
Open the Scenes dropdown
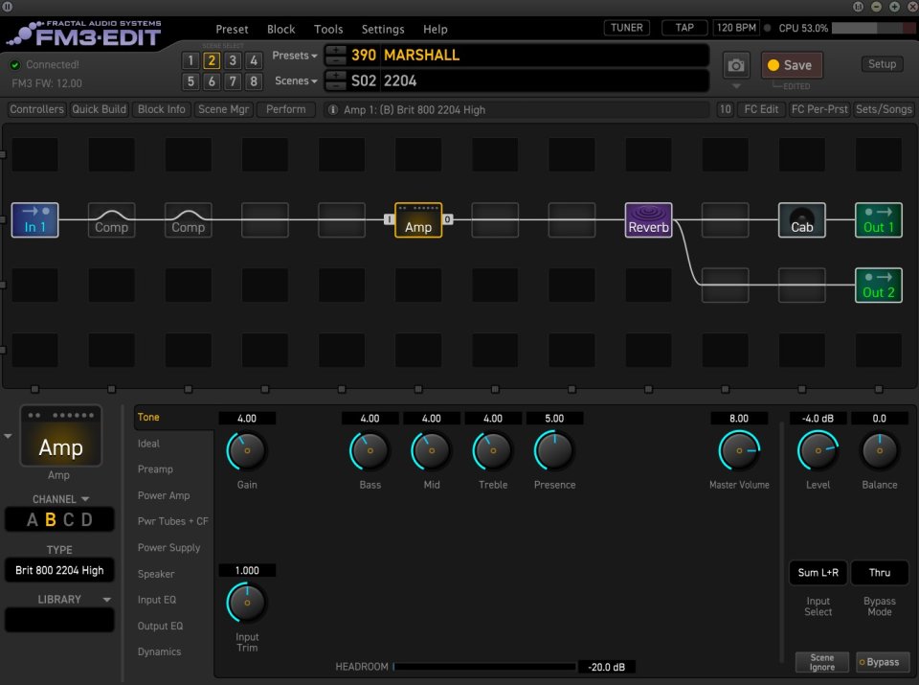[293, 80]
